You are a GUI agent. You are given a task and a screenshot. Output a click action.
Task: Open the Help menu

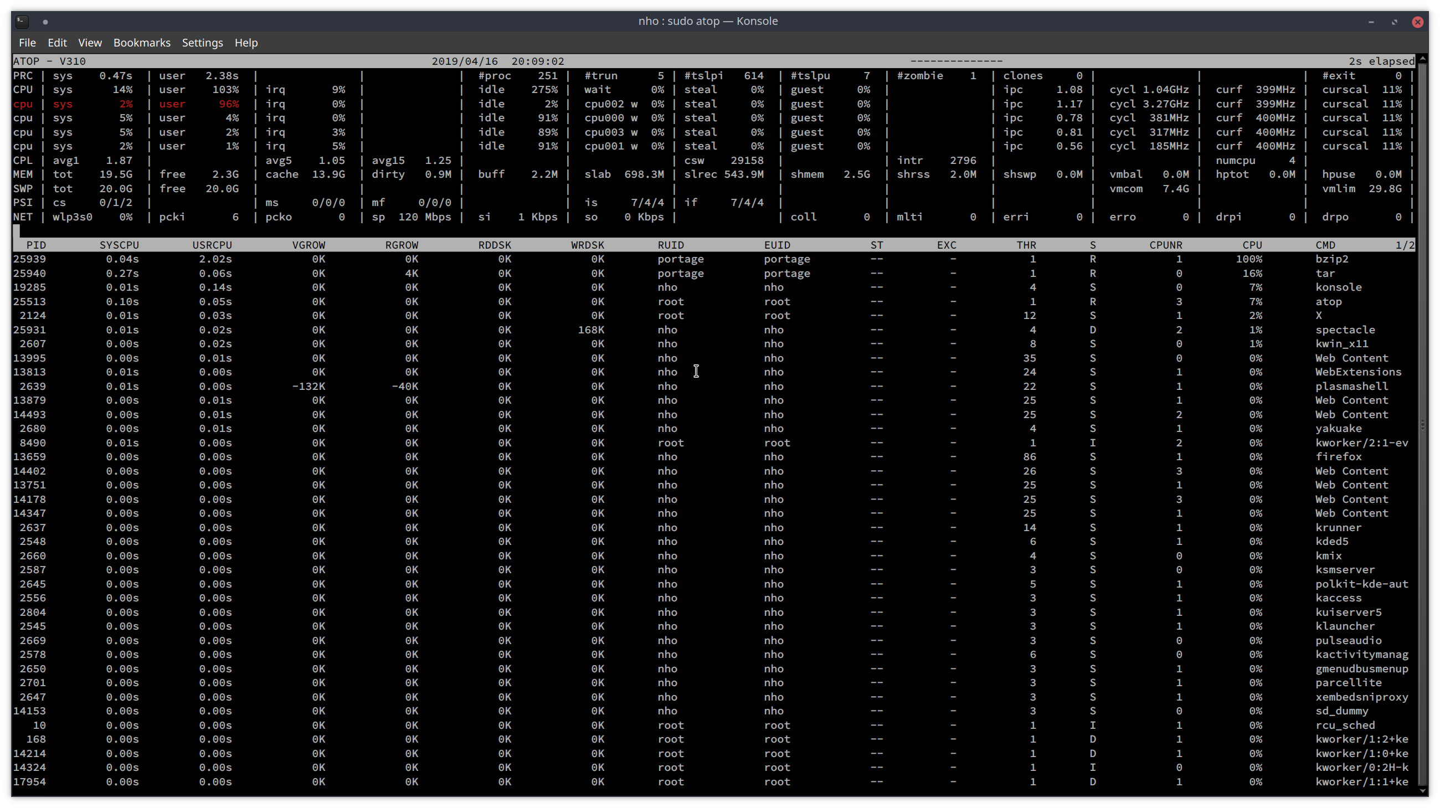246,43
